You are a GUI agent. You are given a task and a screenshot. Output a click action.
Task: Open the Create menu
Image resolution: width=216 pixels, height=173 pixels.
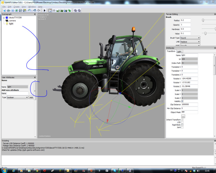tap(16, 7)
